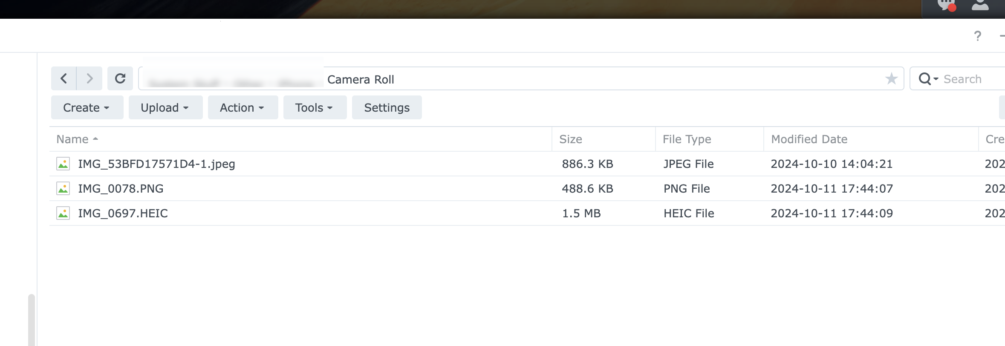Open the help question mark
The height and width of the screenshot is (346, 1005).
point(978,36)
